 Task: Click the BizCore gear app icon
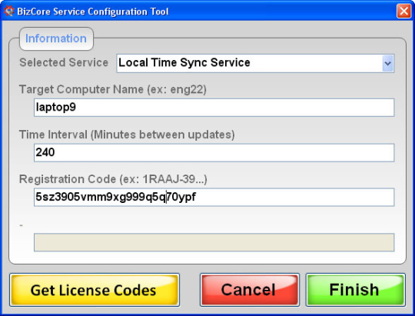coord(8,11)
